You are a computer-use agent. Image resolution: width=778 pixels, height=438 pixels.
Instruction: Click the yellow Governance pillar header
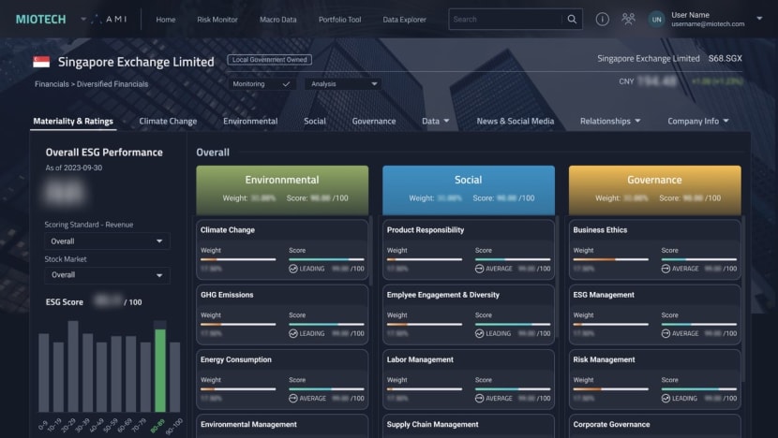[654, 190]
